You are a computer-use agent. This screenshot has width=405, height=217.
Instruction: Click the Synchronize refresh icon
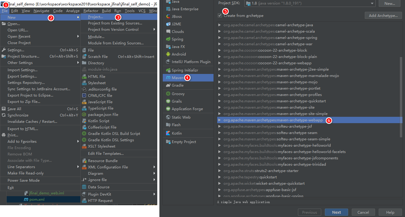pyautogui.click(x=4, y=115)
